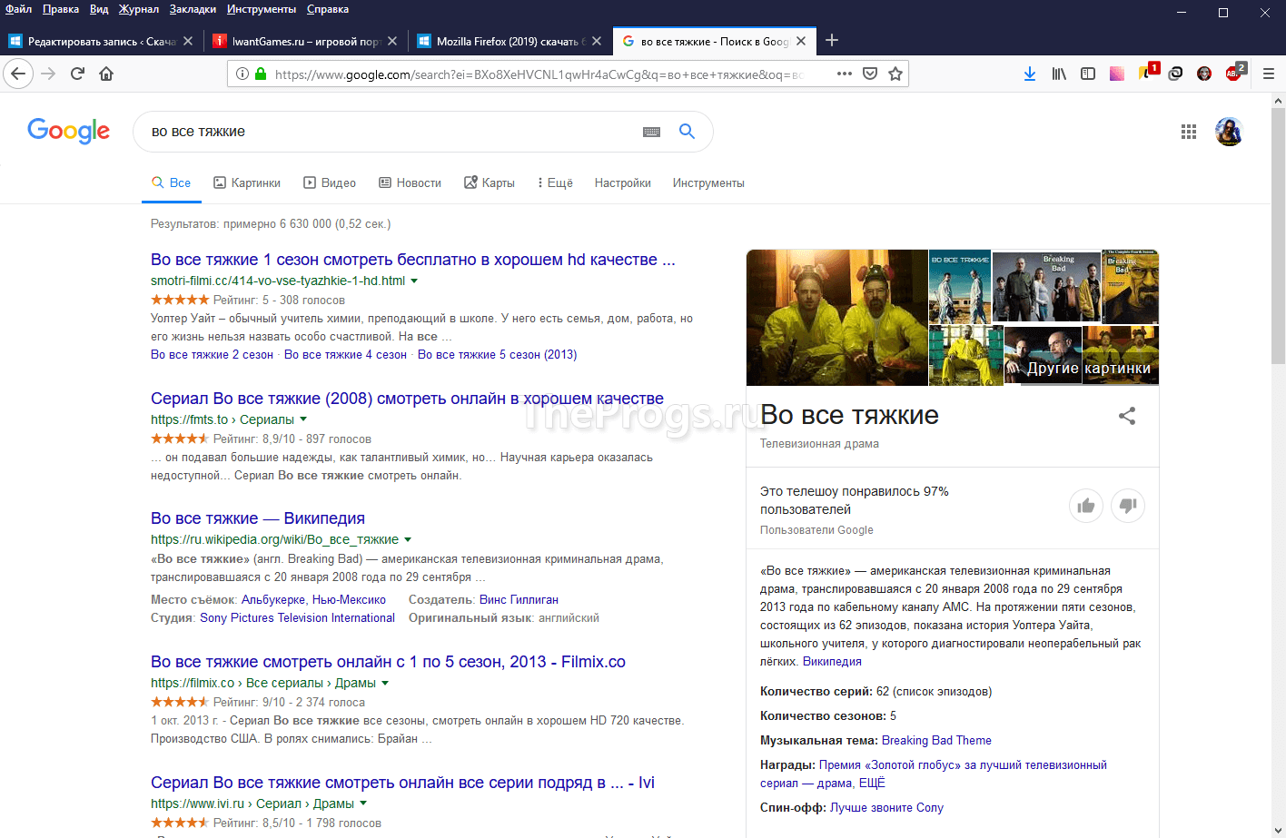Image resolution: width=1286 pixels, height=838 pixels.
Task: Open the Ещё more search categories
Action: tap(555, 182)
